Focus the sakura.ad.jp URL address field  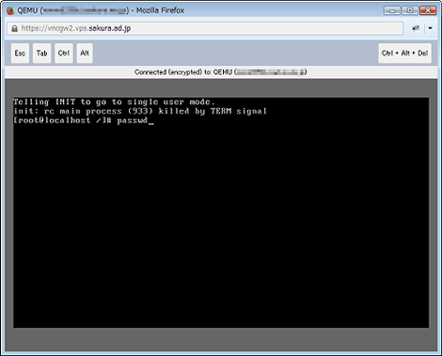point(205,28)
